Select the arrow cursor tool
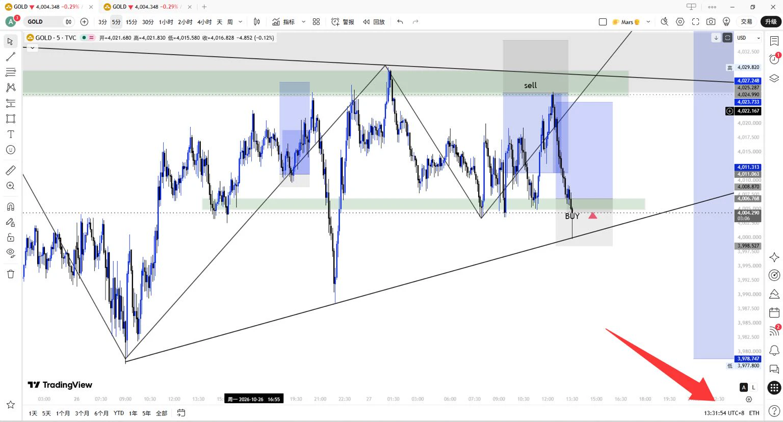Image resolution: width=783 pixels, height=422 pixels. point(10,41)
